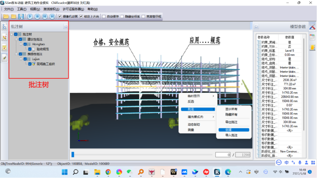Click the blue save disk icon
The width and height of the screenshot is (317, 178).
click(21, 16)
